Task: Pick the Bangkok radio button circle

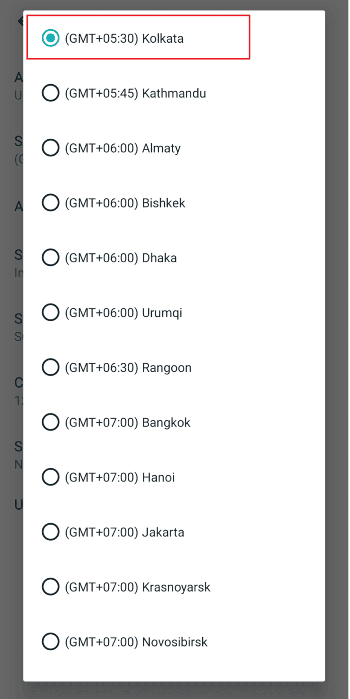Action: pos(50,422)
